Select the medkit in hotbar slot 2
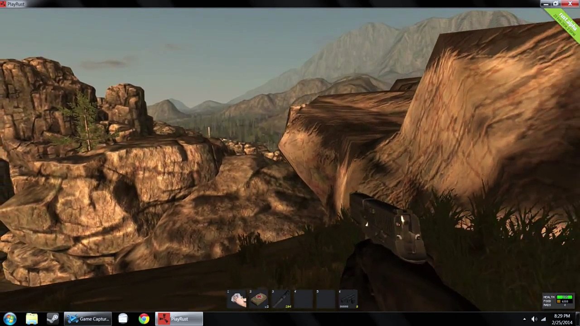This screenshot has height=326, width=580. point(259,299)
